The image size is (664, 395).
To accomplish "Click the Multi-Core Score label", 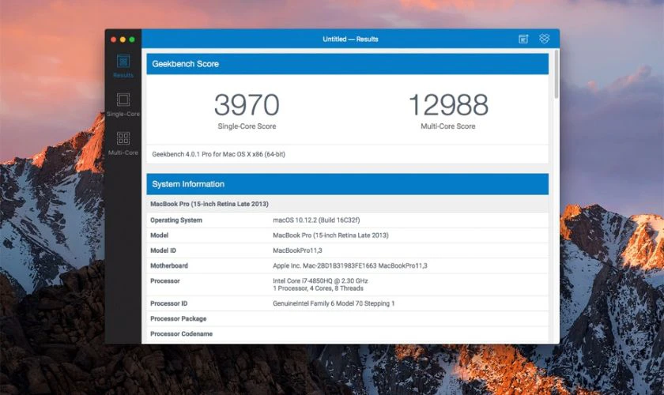I will point(448,126).
